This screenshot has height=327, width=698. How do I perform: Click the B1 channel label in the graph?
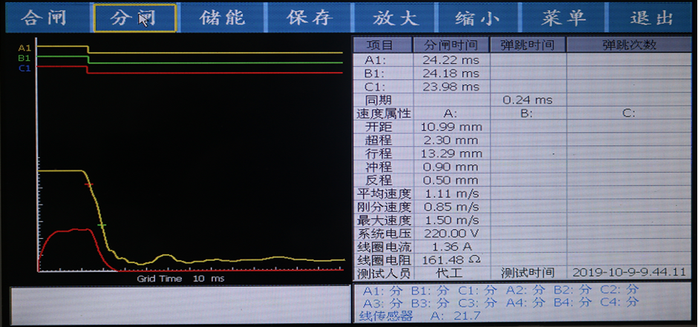[x=25, y=58]
